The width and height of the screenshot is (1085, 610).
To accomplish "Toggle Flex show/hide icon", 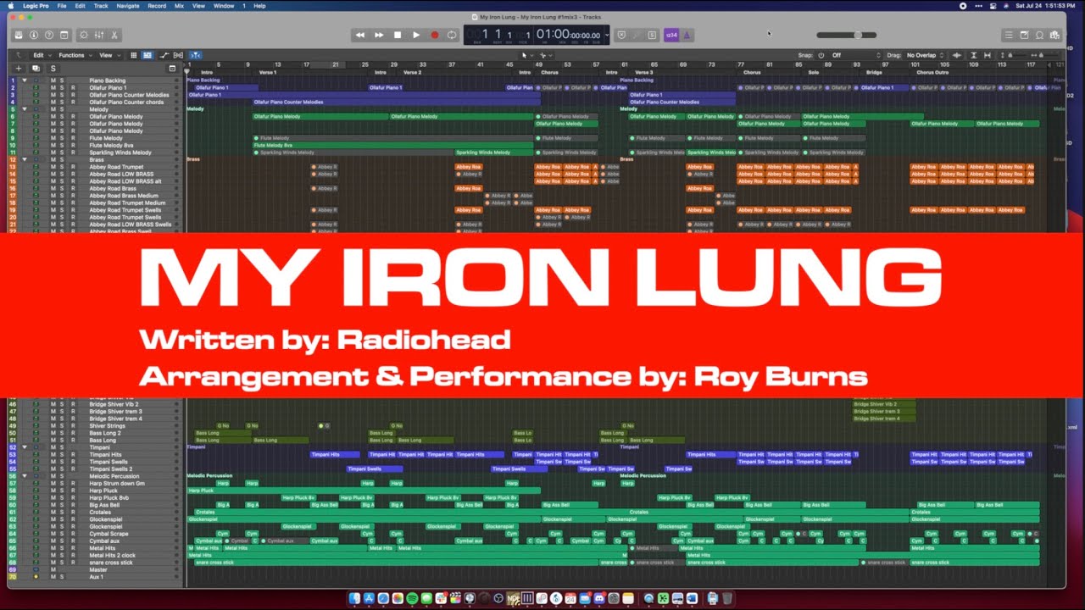I will coord(180,55).
